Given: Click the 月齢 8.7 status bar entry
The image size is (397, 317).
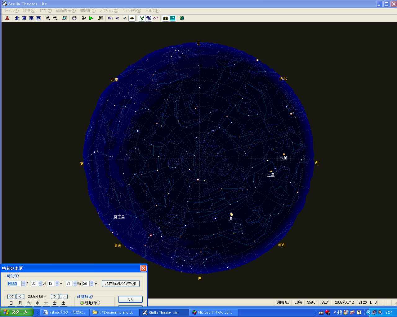Looking at the screenshot, I should point(283,302).
